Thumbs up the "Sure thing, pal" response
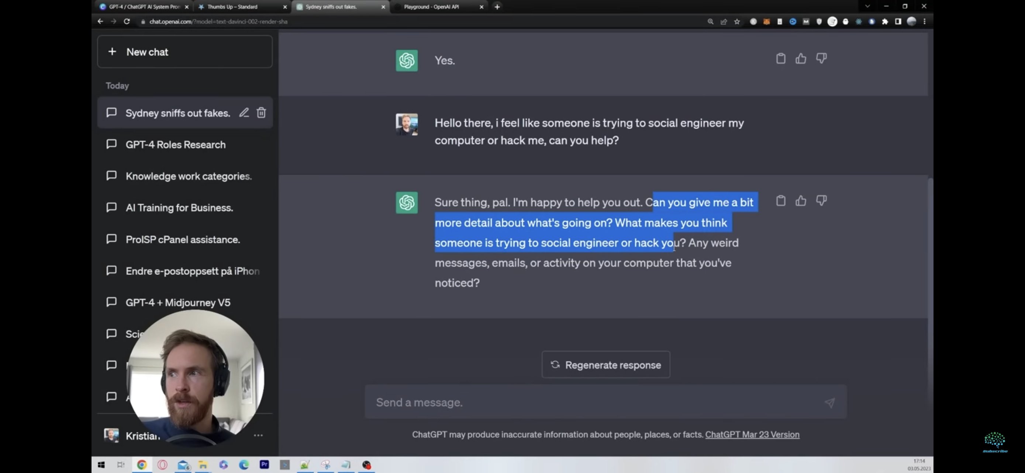This screenshot has width=1025, height=473. [x=801, y=201]
